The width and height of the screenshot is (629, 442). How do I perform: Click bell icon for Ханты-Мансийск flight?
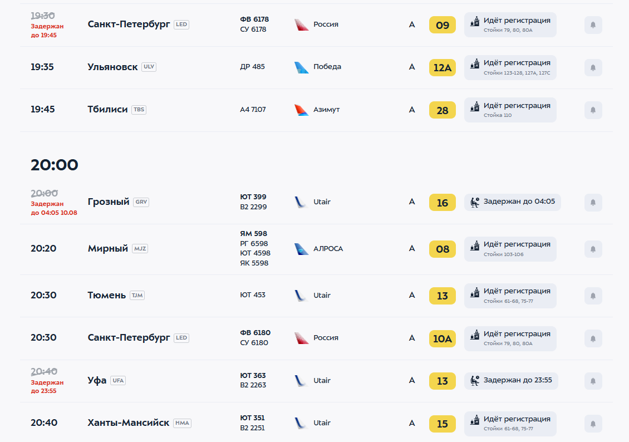click(x=593, y=424)
